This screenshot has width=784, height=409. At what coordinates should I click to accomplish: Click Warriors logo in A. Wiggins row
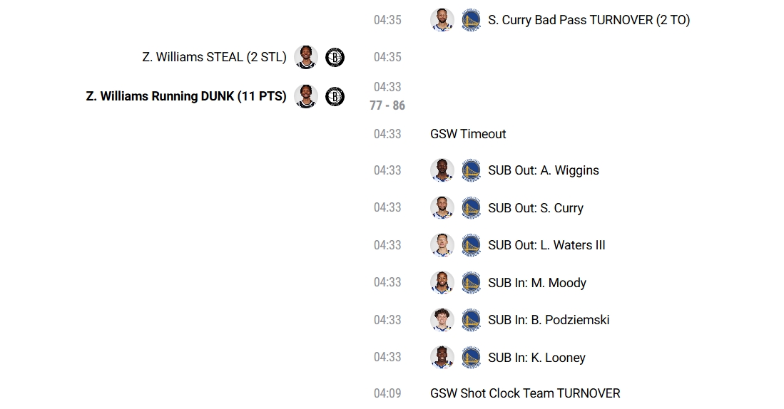[471, 170]
